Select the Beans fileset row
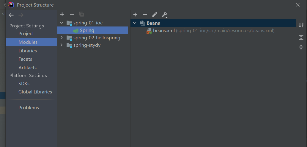The height and width of the screenshot is (147, 307). 213,23
